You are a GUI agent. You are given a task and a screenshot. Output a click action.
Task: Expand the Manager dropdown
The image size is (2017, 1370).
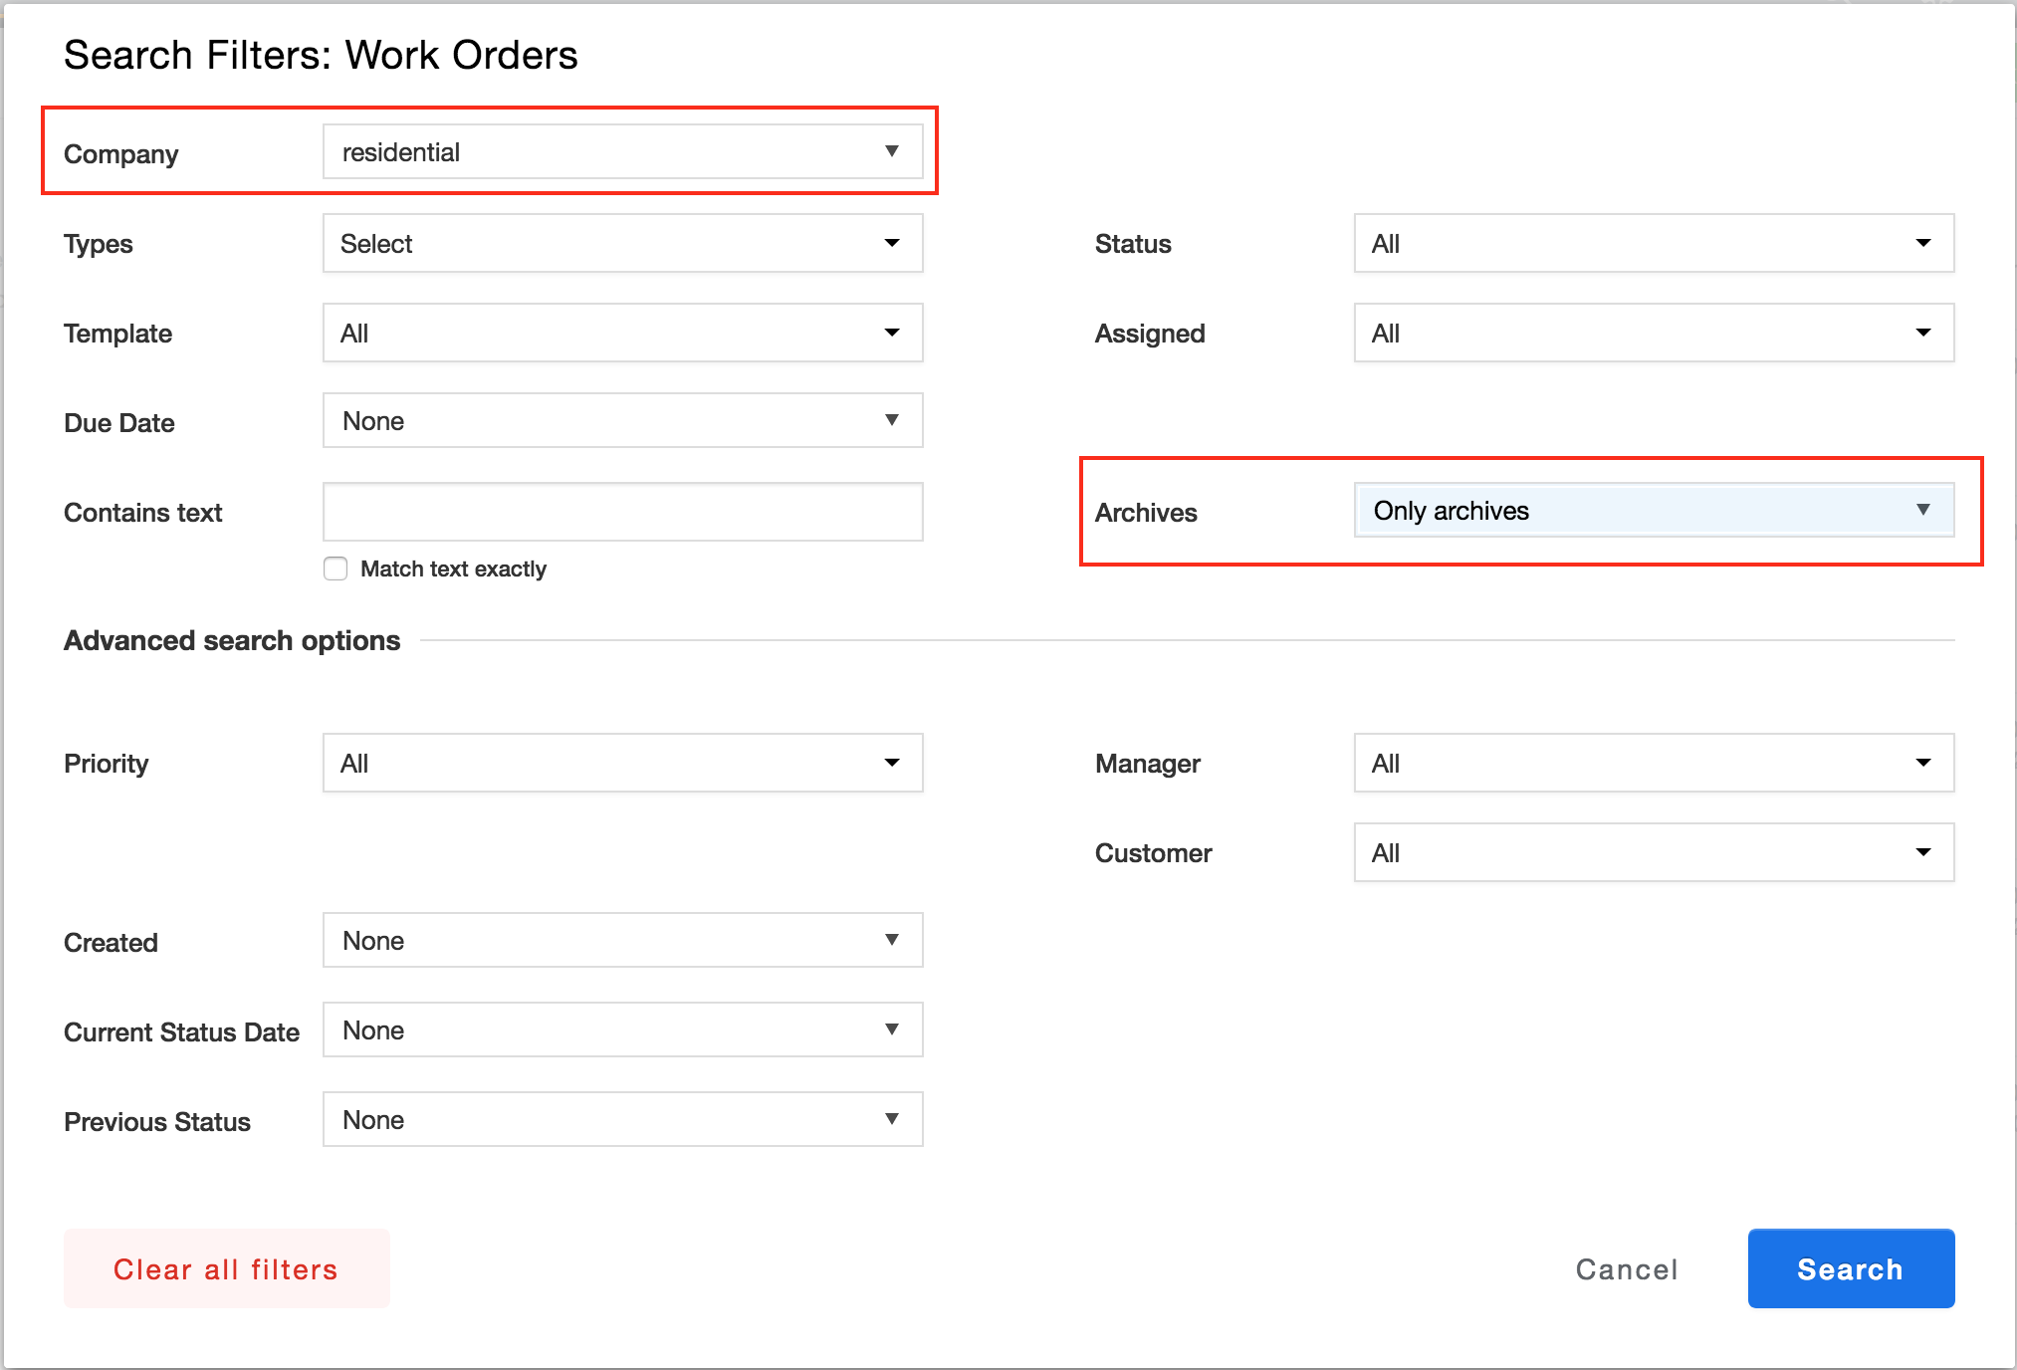[1653, 764]
